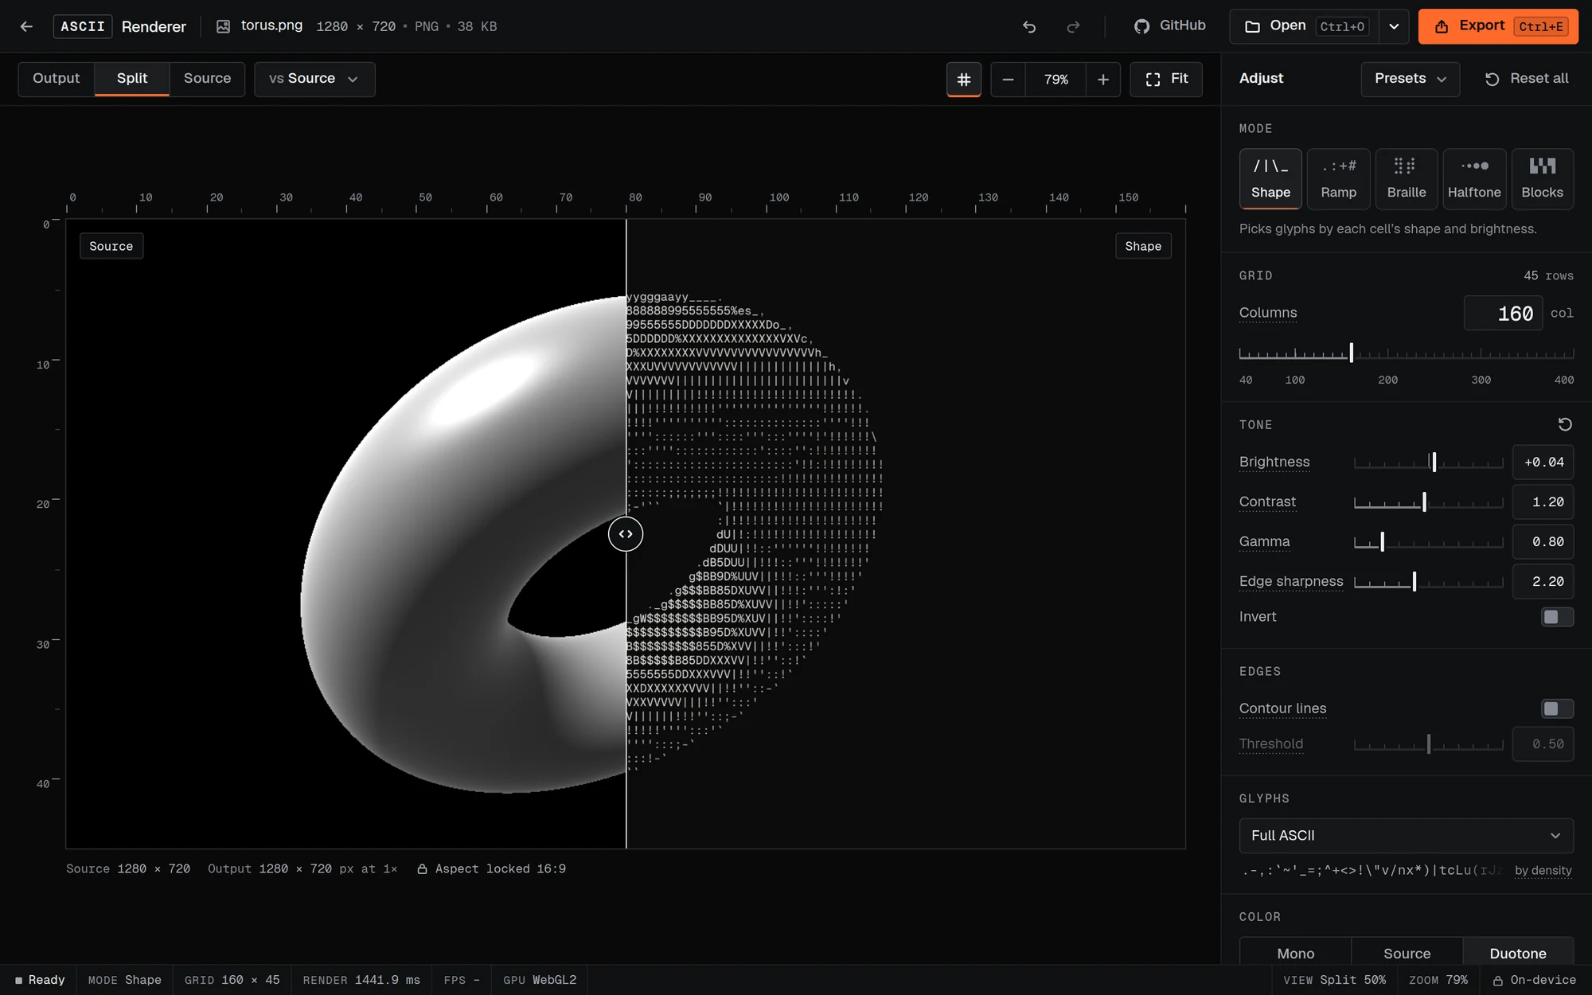The width and height of the screenshot is (1592, 995).
Task: Click the Reset all button
Action: [x=1527, y=79]
